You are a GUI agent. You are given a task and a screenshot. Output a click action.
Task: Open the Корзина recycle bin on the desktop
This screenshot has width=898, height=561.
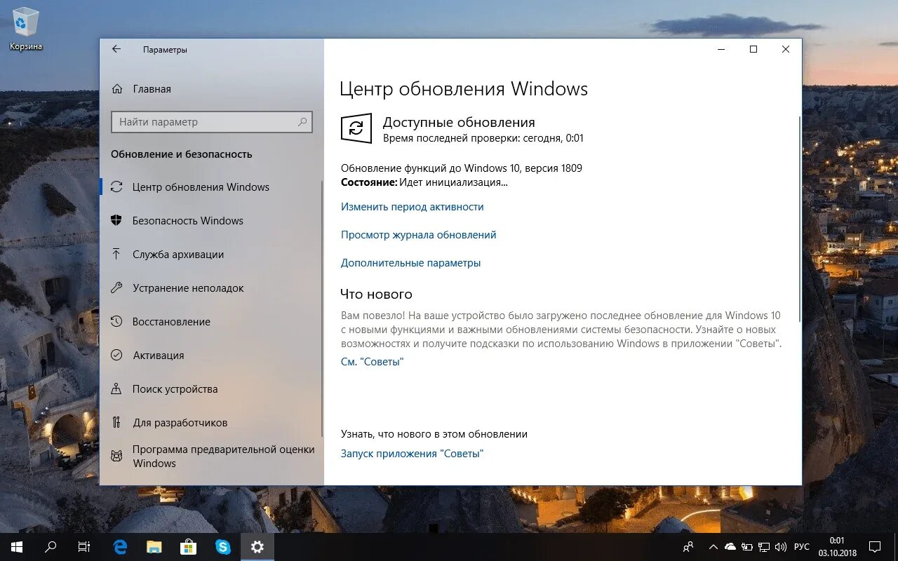(26, 29)
